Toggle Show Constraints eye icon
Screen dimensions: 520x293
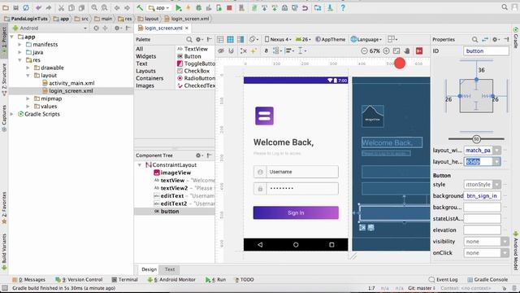tap(221, 50)
